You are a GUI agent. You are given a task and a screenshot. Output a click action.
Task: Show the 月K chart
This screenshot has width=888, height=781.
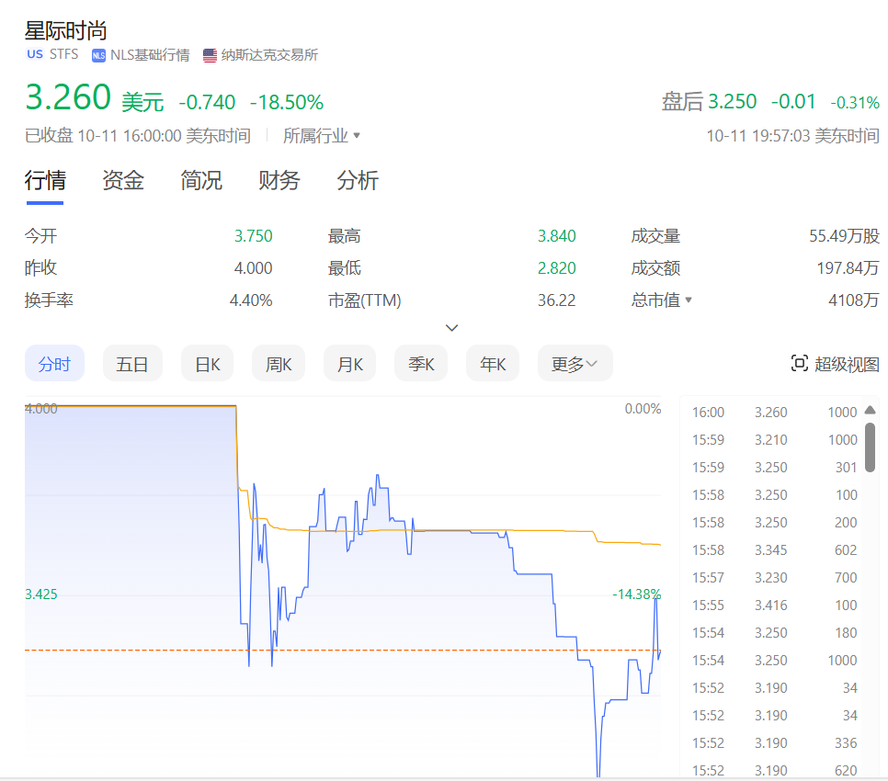(x=350, y=363)
